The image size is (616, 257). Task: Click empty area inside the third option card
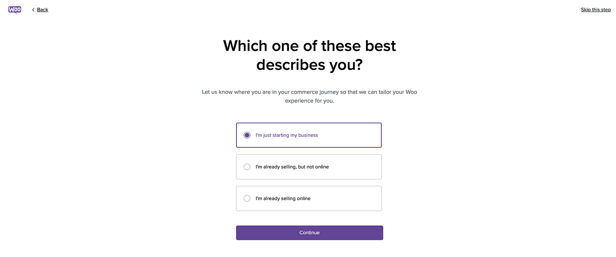(x=346, y=198)
